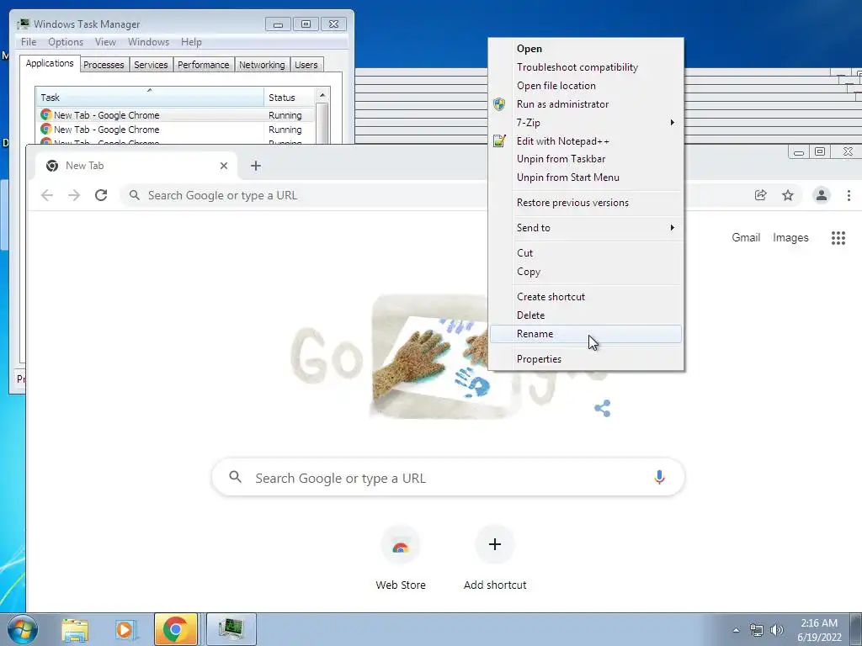The image size is (862, 646).
Task: Switch to the Performance tab
Action: click(x=204, y=65)
